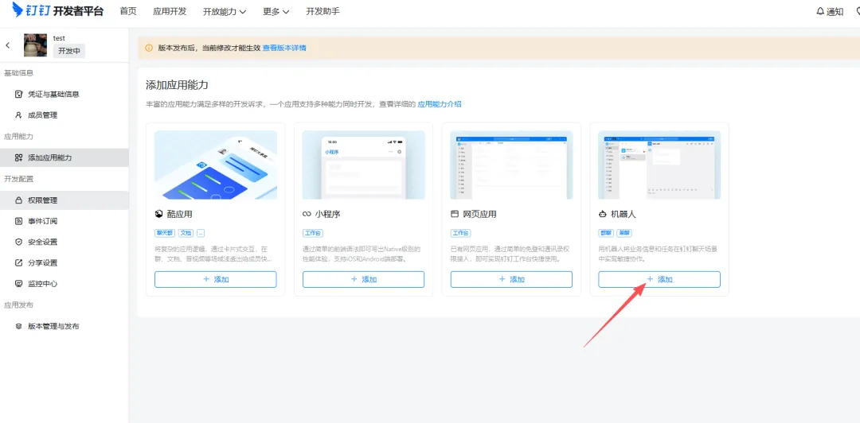Click the orange info icon in the banner
This screenshot has height=423, width=860.
(x=149, y=49)
